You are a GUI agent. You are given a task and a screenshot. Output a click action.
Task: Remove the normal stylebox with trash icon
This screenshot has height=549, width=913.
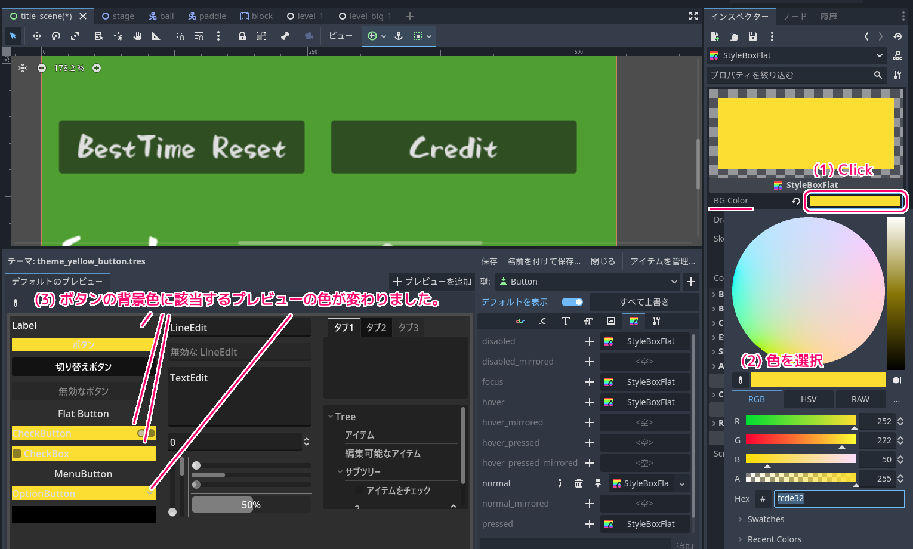click(x=579, y=483)
